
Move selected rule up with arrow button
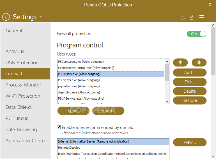click(x=180, y=62)
